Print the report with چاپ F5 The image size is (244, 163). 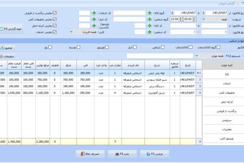[122, 154]
